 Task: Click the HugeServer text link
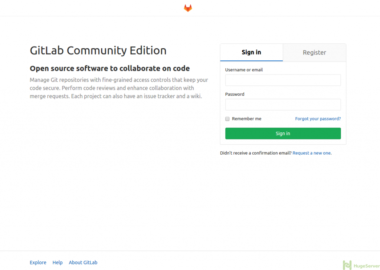[367, 266]
